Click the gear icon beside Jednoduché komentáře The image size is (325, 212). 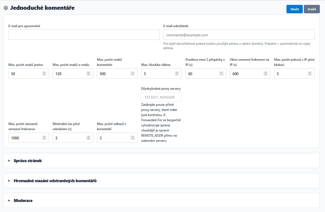pos(6,8)
